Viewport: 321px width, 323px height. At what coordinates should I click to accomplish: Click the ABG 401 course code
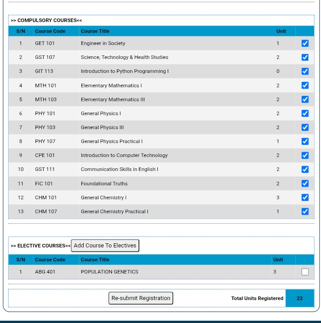[45, 272]
